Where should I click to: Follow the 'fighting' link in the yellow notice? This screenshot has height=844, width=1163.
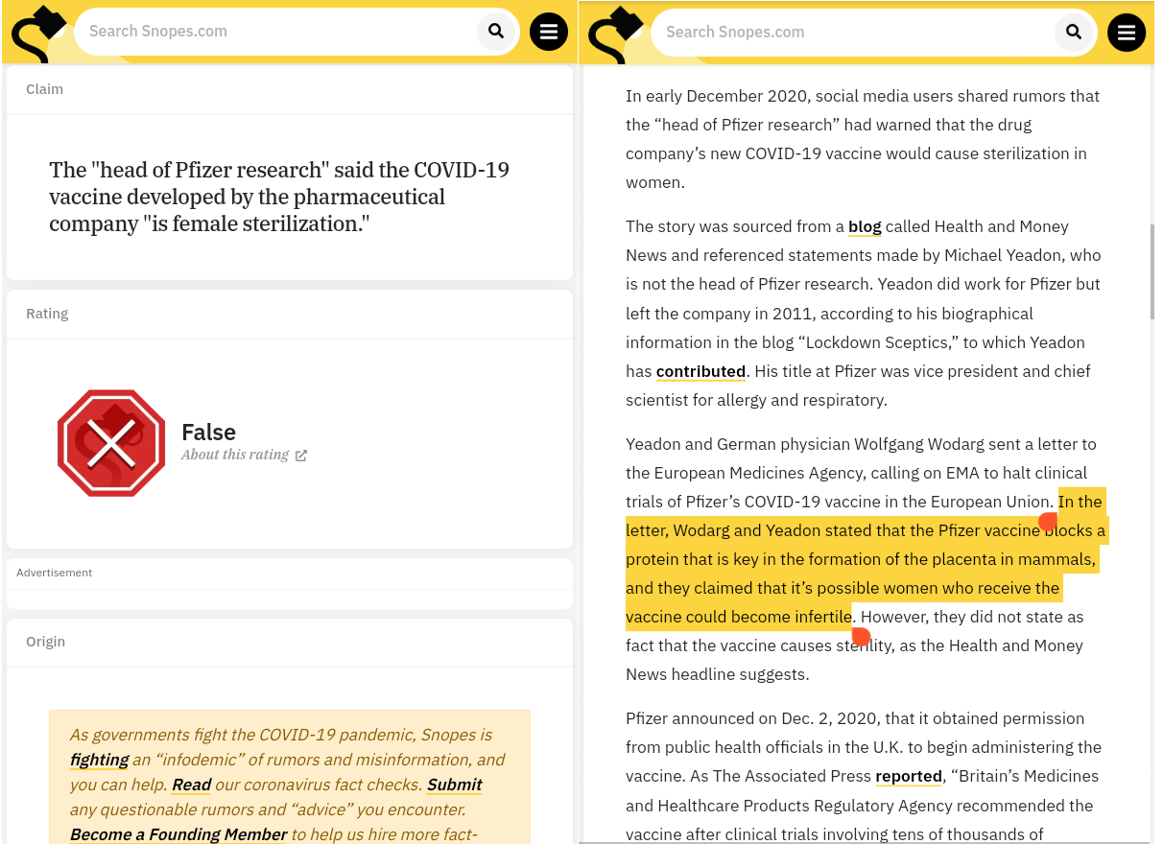click(99, 760)
